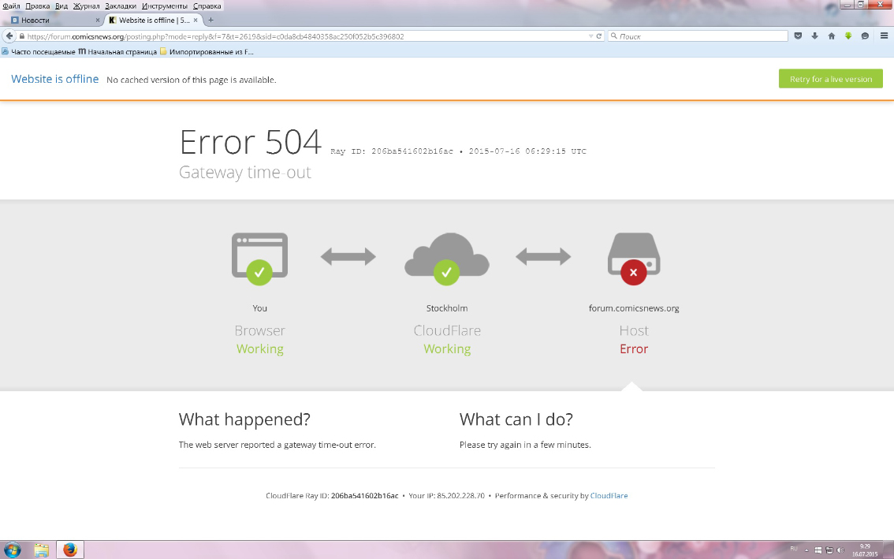Click the Your IP address text
Screen dimensions: 894x559
[x=446, y=496]
